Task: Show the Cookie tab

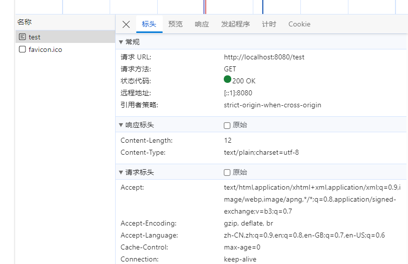Action: [299, 24]
